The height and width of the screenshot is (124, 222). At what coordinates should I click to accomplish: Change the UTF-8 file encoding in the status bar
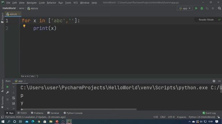(171, 117)
